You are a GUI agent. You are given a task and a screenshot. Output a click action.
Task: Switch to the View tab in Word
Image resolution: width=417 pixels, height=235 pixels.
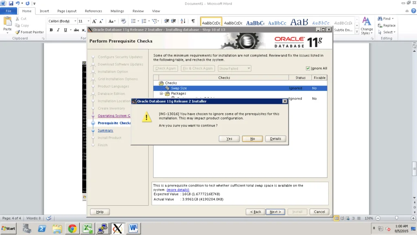click(x=156, y=11)
